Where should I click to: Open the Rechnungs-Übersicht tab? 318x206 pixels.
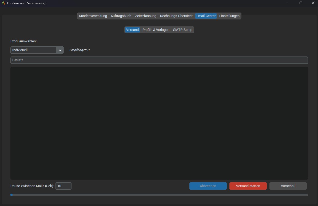tap(176, 16)
